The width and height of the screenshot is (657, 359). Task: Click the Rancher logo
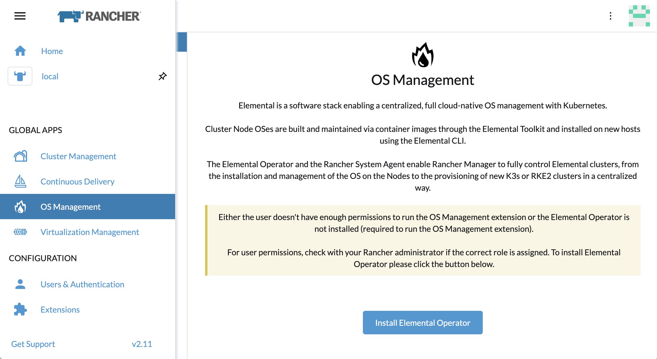(99, 16)
